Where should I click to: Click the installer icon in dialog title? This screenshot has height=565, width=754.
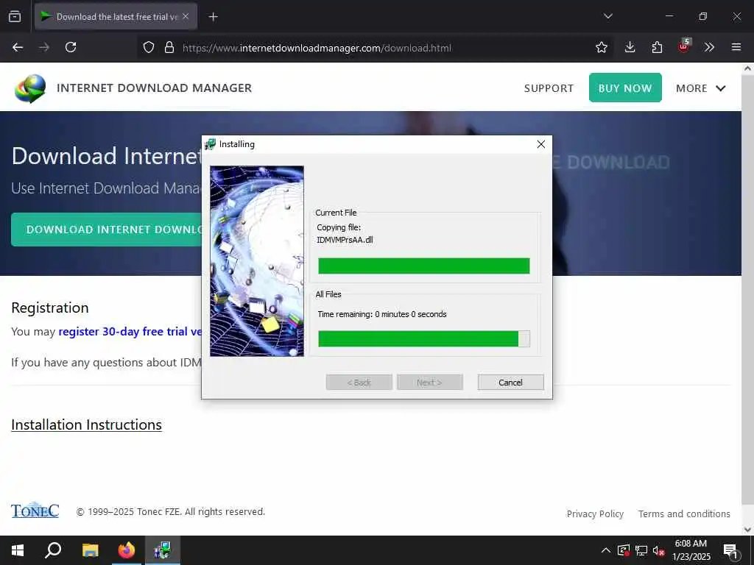click(x=210, y=144)
